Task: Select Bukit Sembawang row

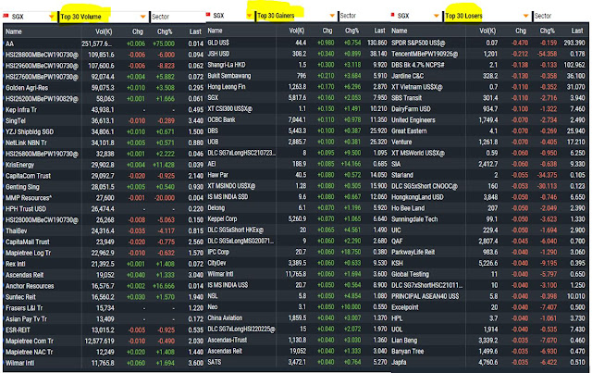Action: coord(298,76)
